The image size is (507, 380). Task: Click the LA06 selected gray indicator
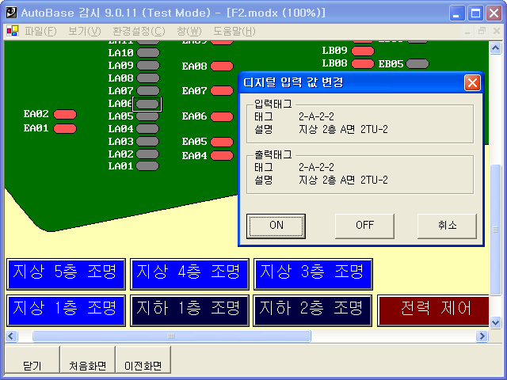click(147, 104)
